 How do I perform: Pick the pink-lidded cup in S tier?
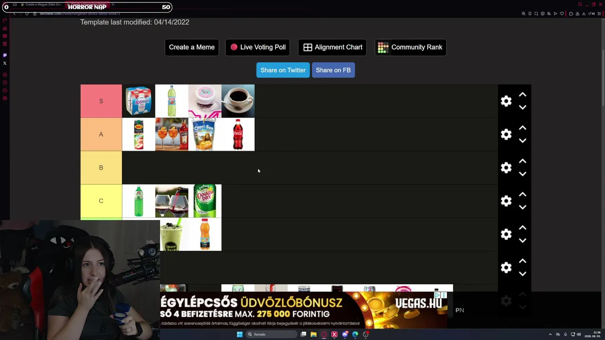click(205, 101)
